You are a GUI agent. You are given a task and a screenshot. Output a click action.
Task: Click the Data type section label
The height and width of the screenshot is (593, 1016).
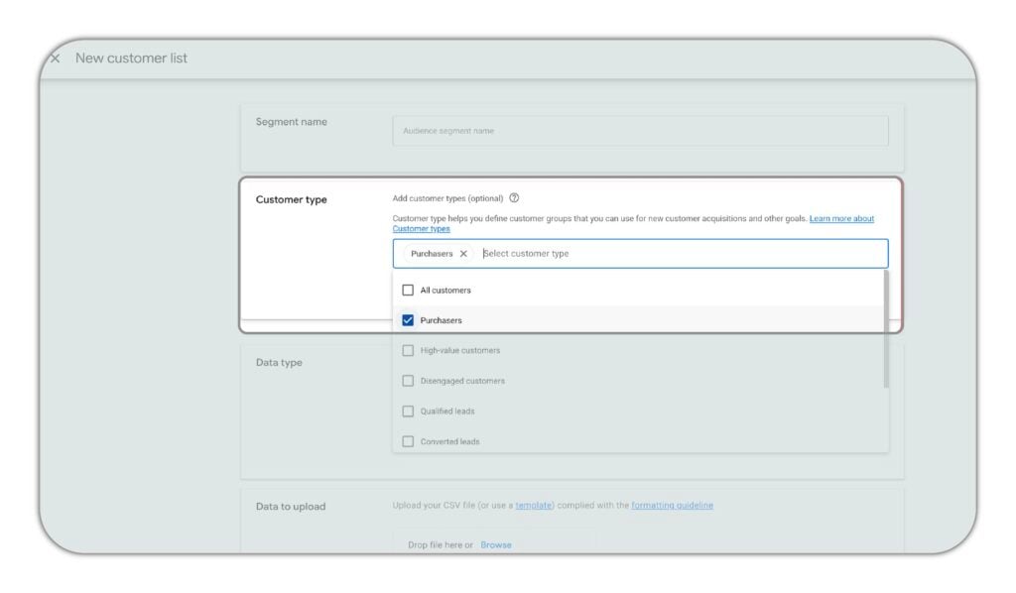(x=279, y=363)
